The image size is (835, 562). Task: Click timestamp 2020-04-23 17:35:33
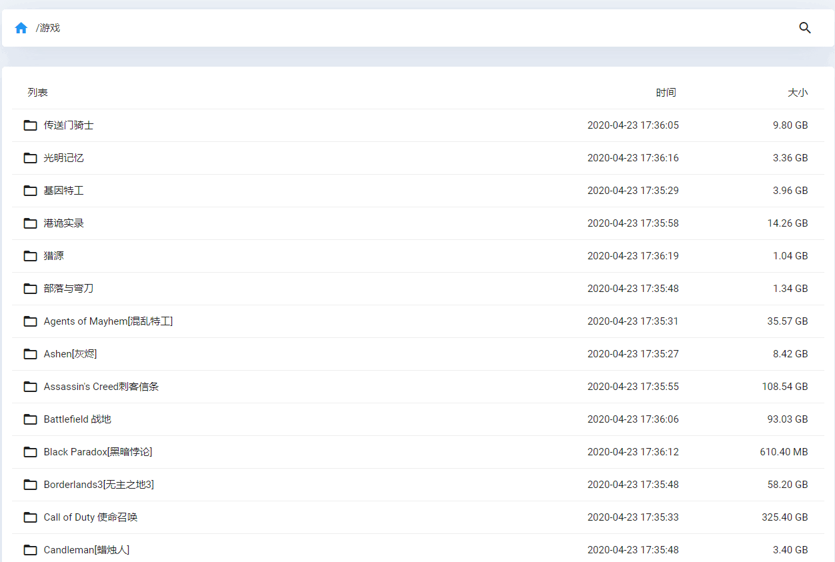(633, 517)
